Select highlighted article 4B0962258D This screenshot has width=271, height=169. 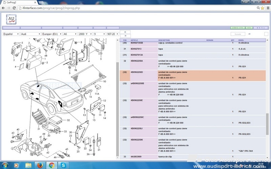coord(192,75)
